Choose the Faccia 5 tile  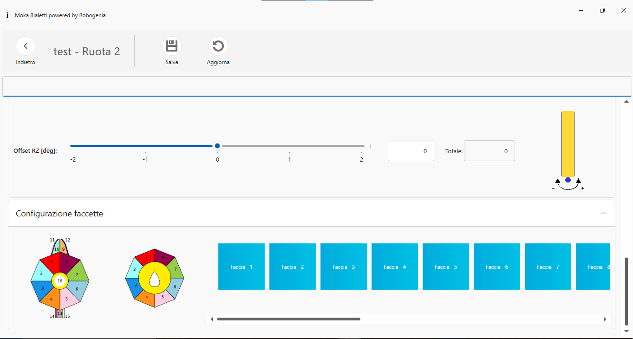pyautogui.click(x=446, y=267)
